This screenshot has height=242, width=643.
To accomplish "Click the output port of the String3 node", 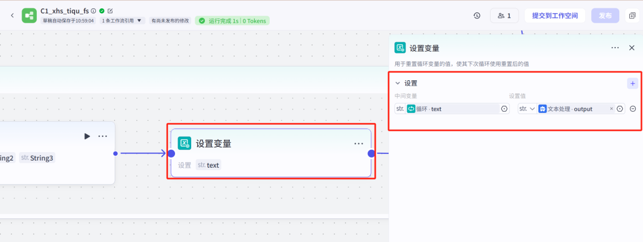I will tap(116, 153).
